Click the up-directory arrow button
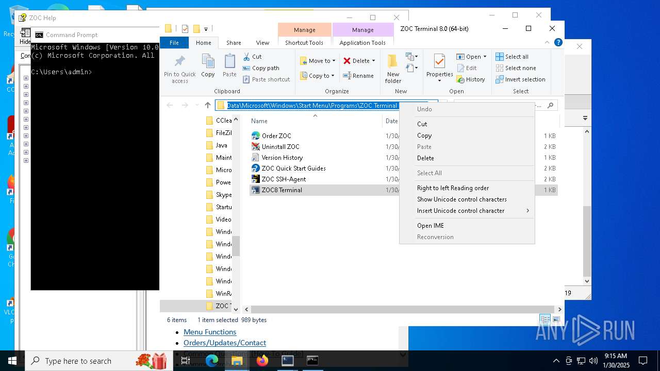This screenshot has width=660, height=371. coord(208,105)
